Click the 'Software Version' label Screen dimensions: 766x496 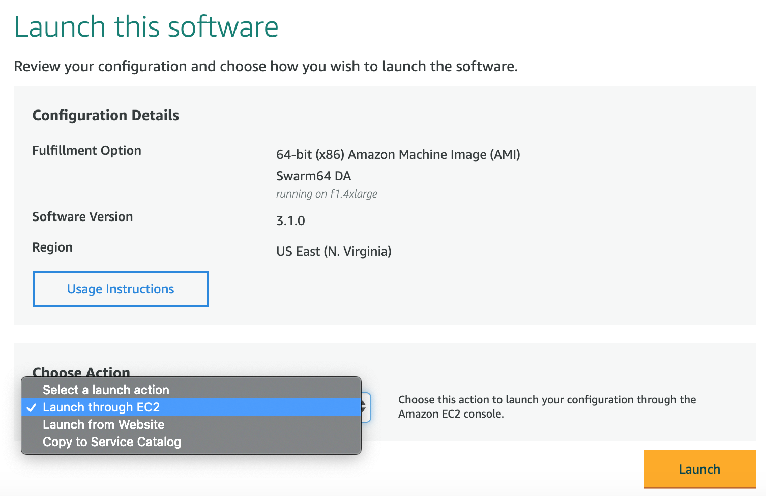tap(82, 216)
